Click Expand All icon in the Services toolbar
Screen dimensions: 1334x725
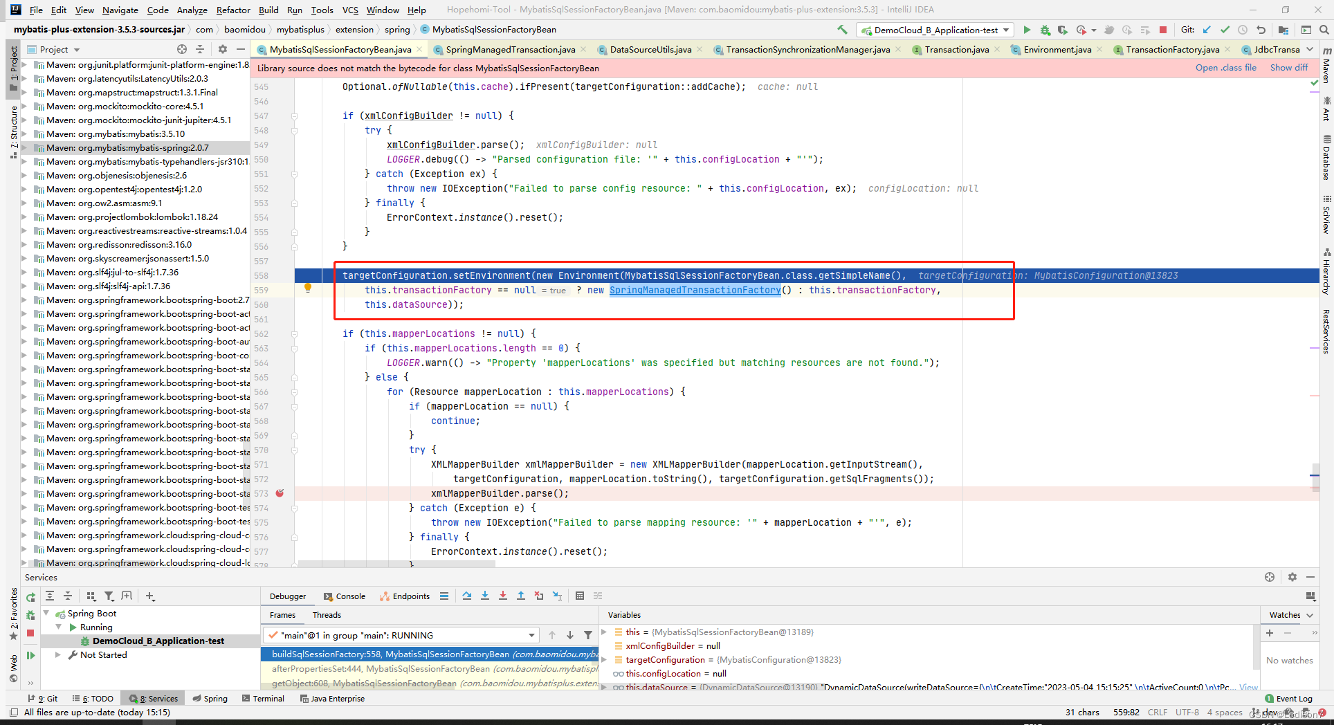(50, 596)
